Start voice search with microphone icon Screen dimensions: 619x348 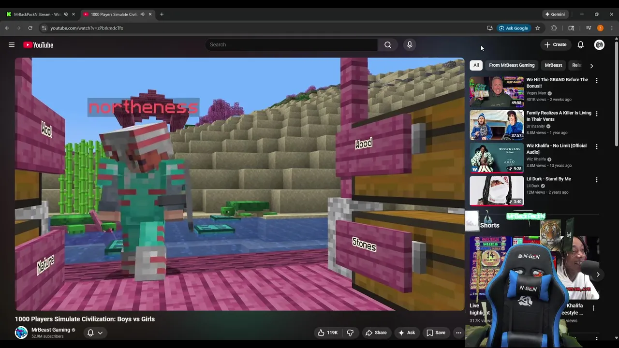pyautogui.click(x=410, y=44)
